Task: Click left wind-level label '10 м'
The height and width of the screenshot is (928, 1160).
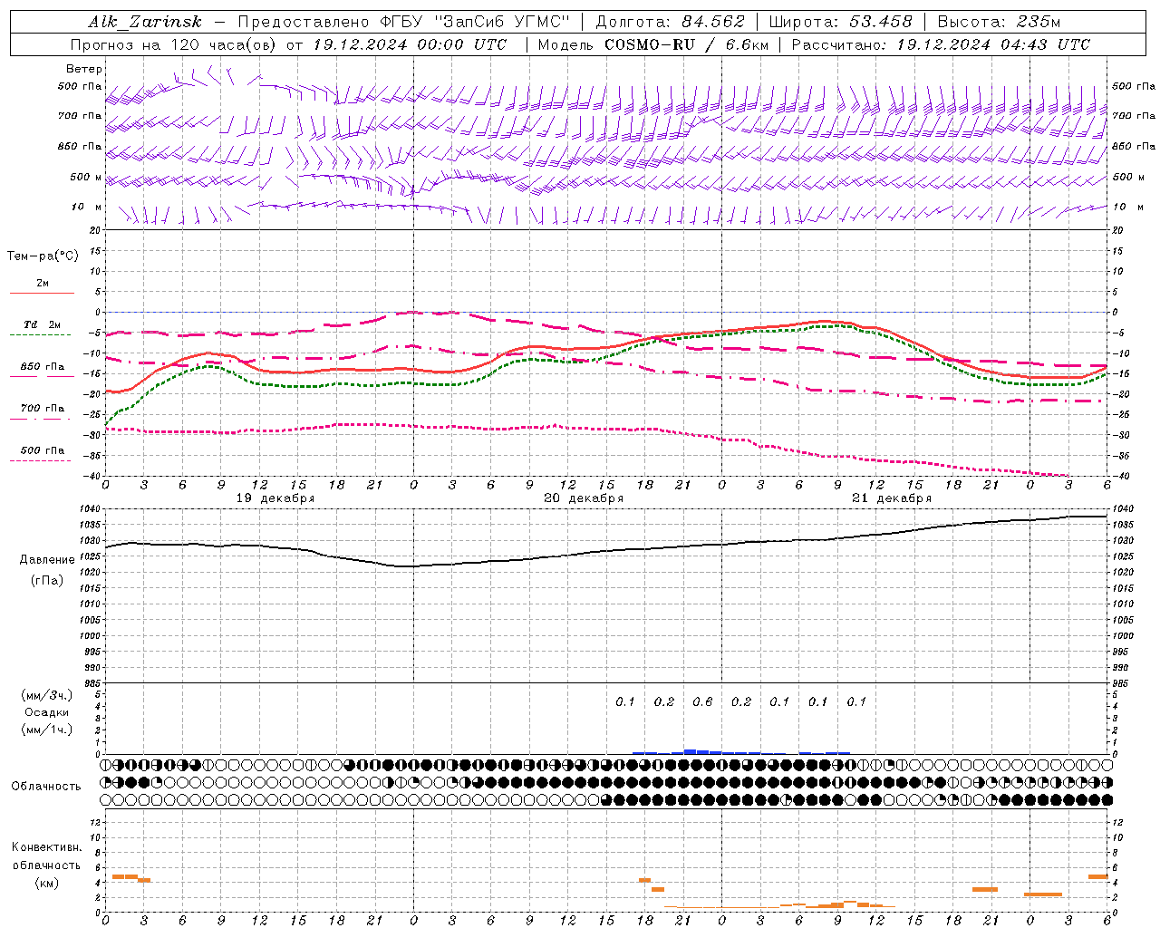Action: coord(86,207)
